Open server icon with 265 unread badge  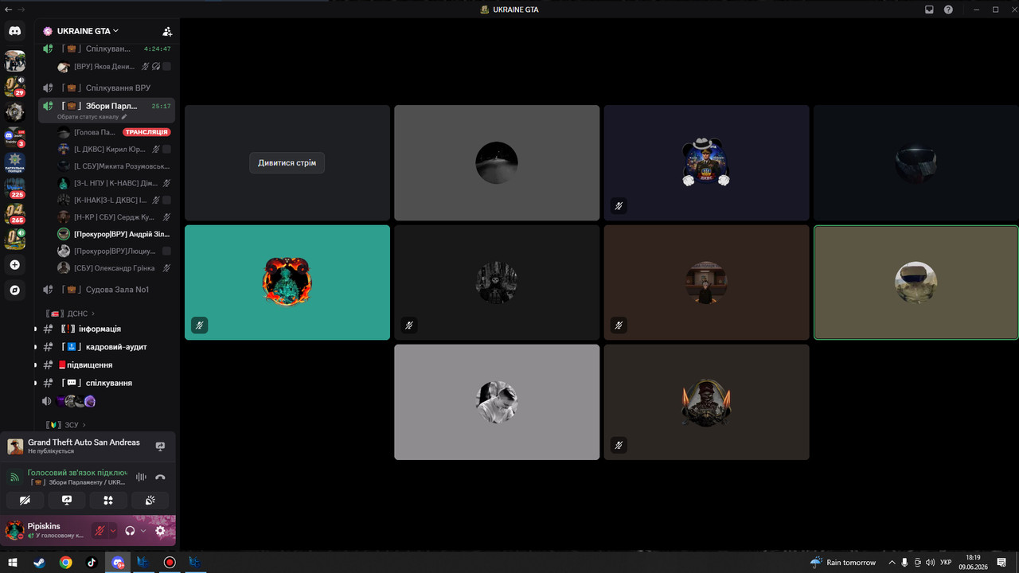(x=14, y=213)
